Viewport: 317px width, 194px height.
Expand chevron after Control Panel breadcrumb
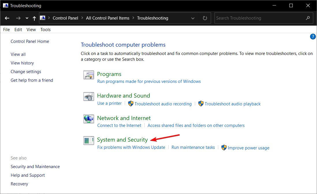point(82,18)
